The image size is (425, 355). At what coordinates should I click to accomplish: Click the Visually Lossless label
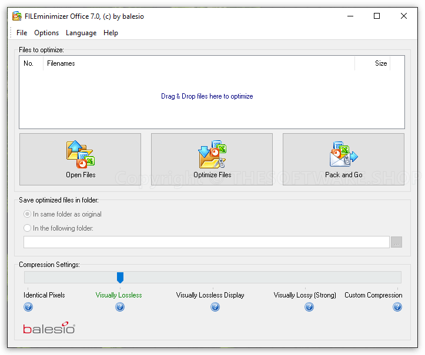pyautogui.click(x=119, y=295)
